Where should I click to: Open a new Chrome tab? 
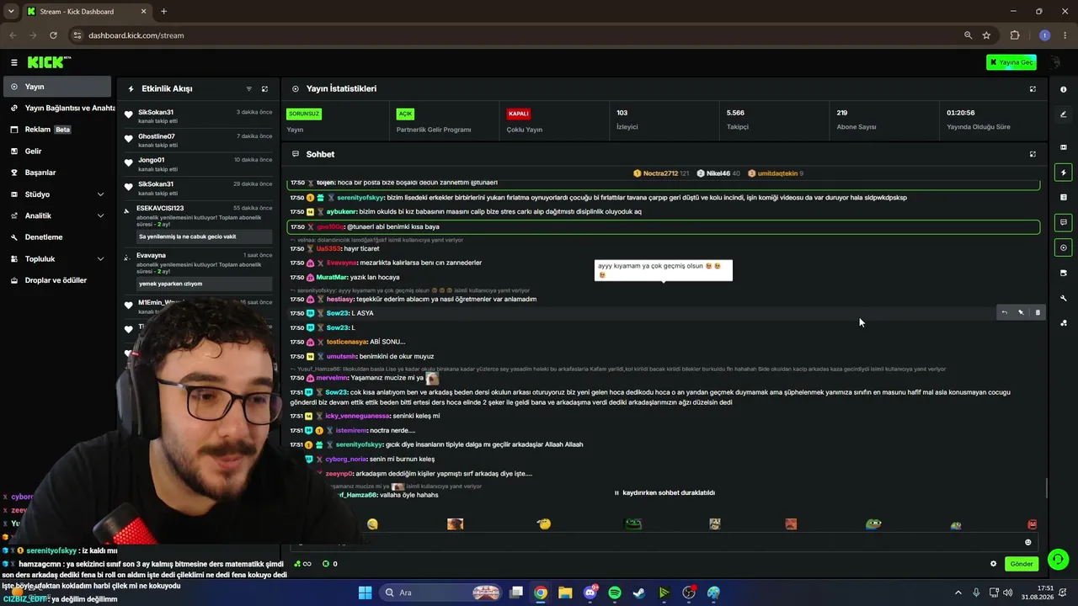click(x=163, y=12)
